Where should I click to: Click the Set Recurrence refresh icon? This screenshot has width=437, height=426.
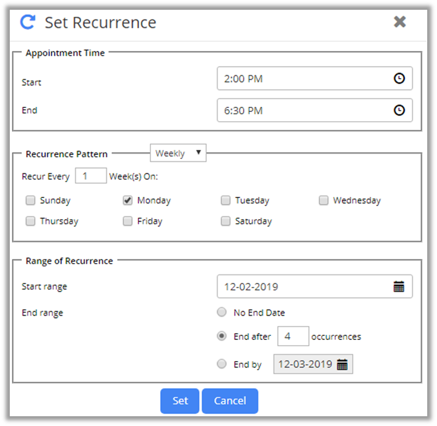[27, 22]
